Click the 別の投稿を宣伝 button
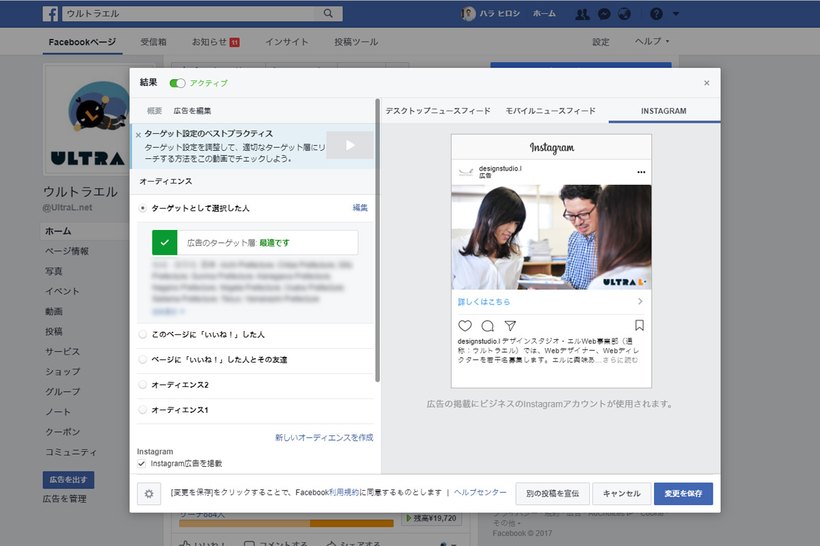Viewport: 820px width, 546px height. point(553,493)
